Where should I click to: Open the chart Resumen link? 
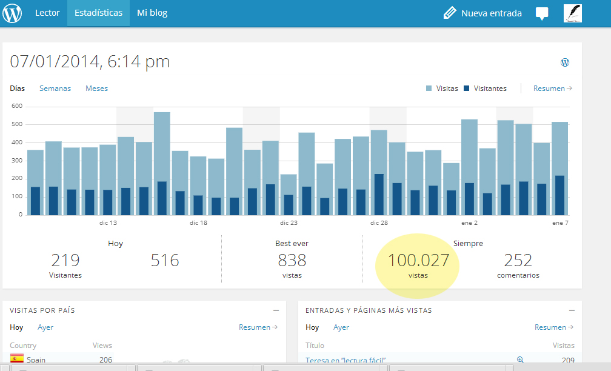pos(552,89)
